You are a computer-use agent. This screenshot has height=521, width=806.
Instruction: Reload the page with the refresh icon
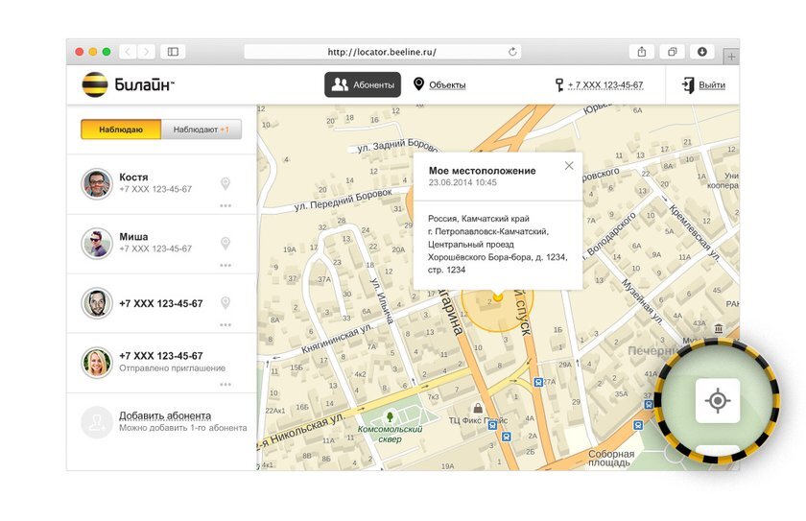pos(512,52)
